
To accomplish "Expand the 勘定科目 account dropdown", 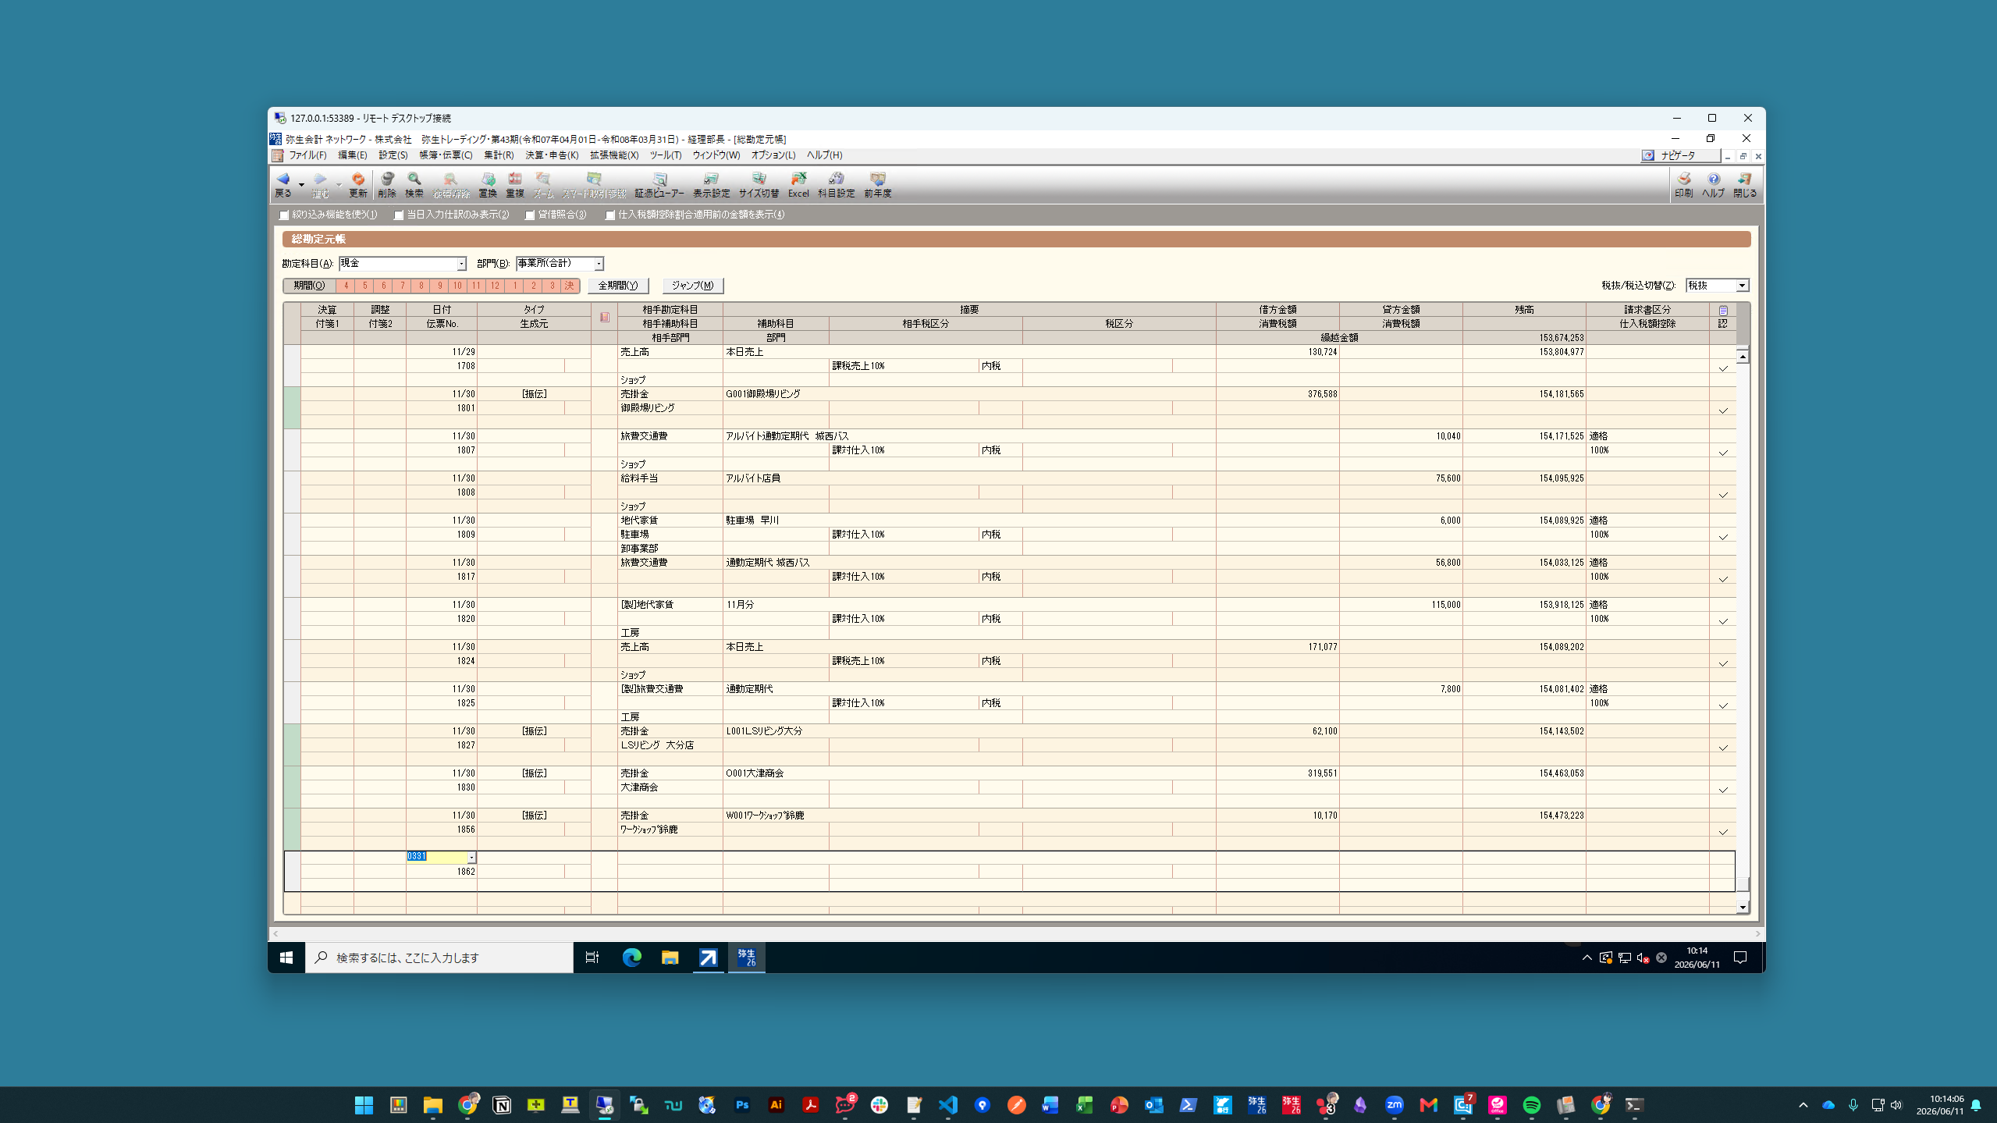I will tap(461, 264).
